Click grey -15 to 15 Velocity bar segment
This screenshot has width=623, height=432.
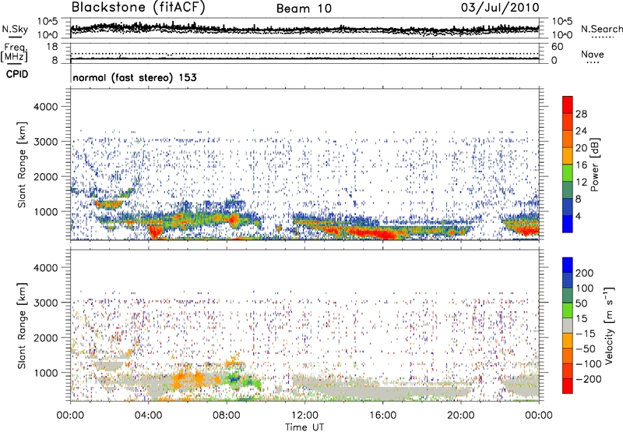pos(568,326)
